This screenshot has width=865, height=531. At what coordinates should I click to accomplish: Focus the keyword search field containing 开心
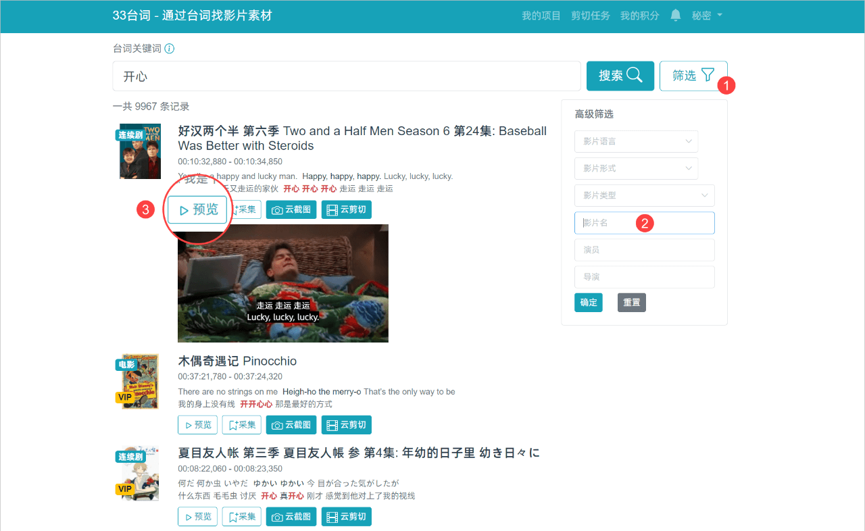tap(347, 76)
